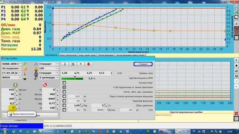The width and height of the screenshot is (239, 134).
Task: Enable the Теплый старт checkbox
Action: (64, 83)
